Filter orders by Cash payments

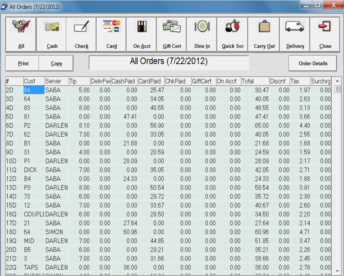point(52,34)
